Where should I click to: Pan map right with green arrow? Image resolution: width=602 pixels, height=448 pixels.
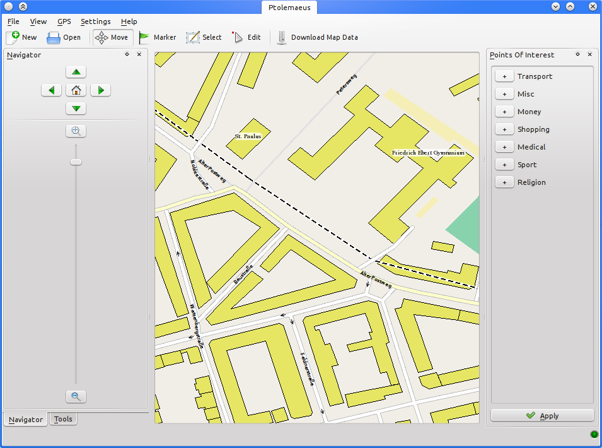click(100, 90)
